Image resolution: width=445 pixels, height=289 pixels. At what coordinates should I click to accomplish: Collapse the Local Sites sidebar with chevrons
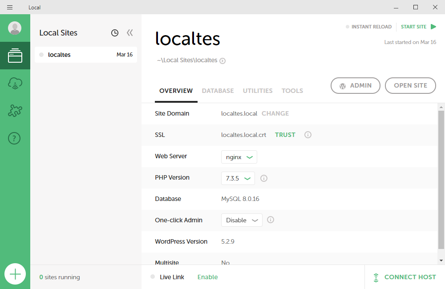click(x=129, y=33)
